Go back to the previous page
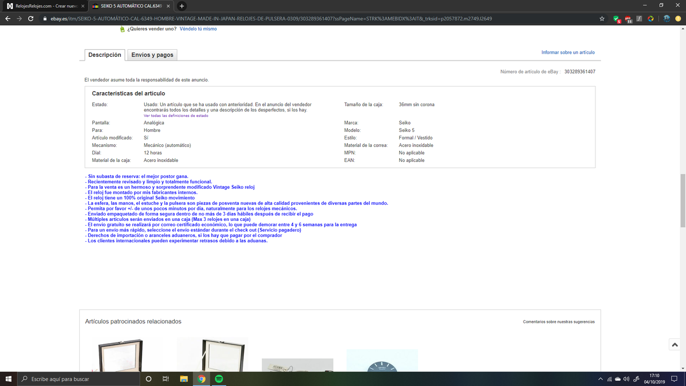The width and height of the screenshot is (686, 386). (x=8, y=18)
